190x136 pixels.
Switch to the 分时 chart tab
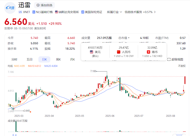[14, 59]
